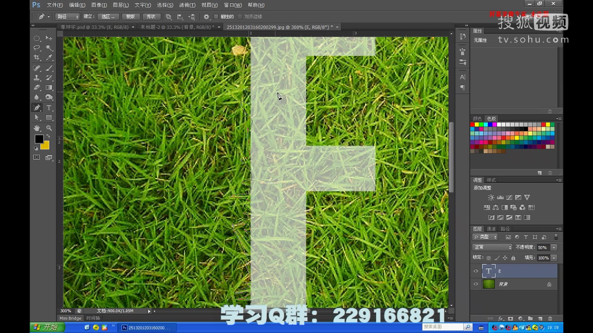Hide the 背景 background layer
Viewport: 593px width, 333px height.
[x=476, y=284]
